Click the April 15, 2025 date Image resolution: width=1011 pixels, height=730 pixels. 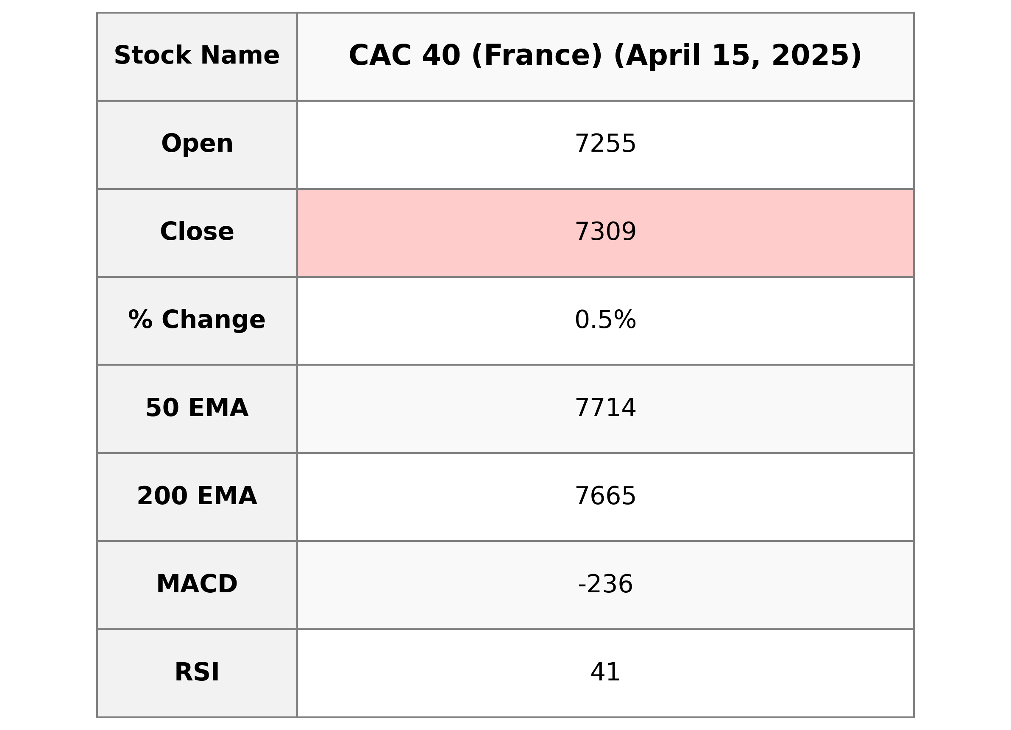tap(738, 56)
